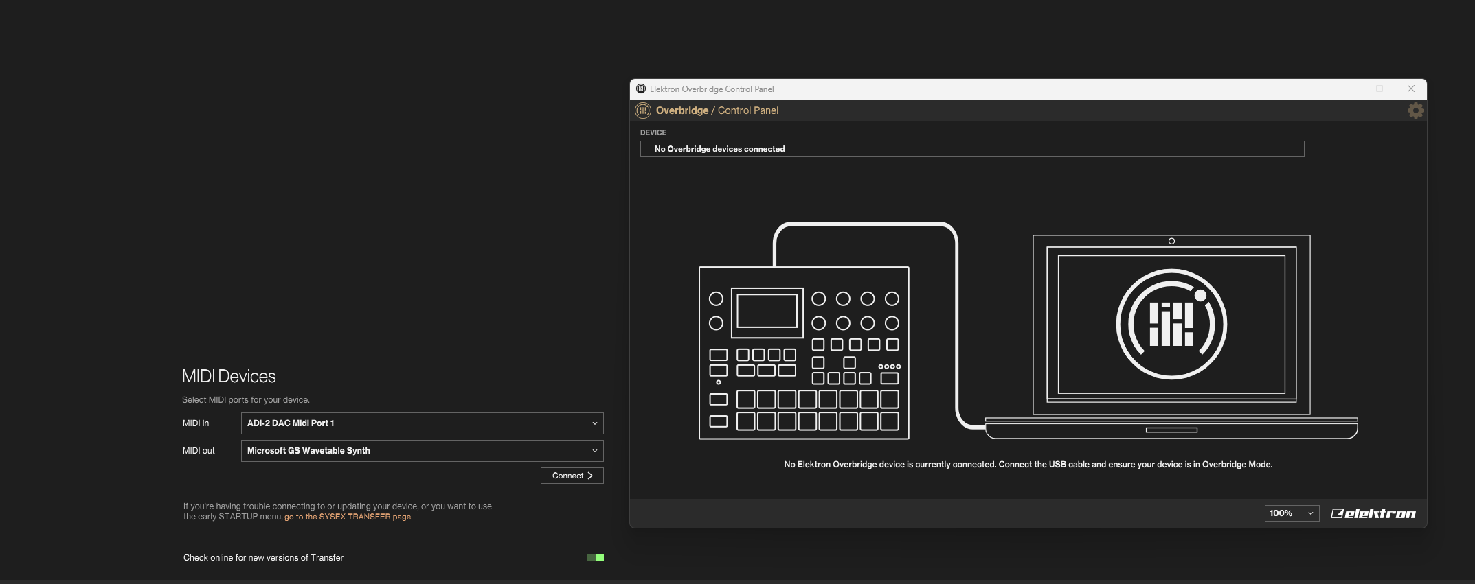The image size is (1475, 584).
Task: Open the Overbridge settings gear
Action: pos(1415,110)
